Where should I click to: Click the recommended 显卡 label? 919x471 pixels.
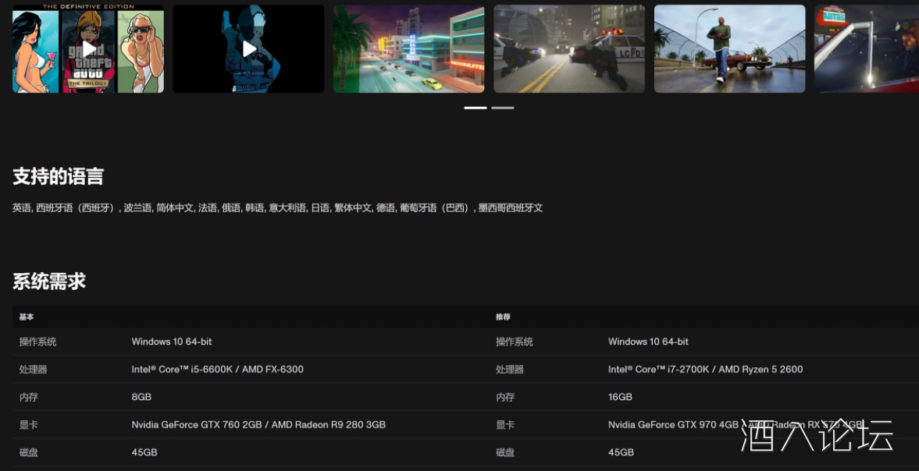pyautogui.click(x=505, y=425)
